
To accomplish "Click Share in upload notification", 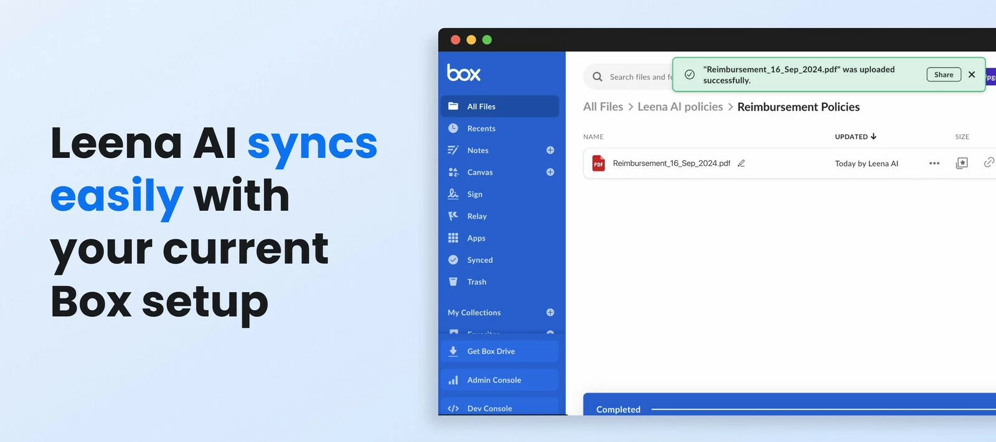I will coord(944,75).
